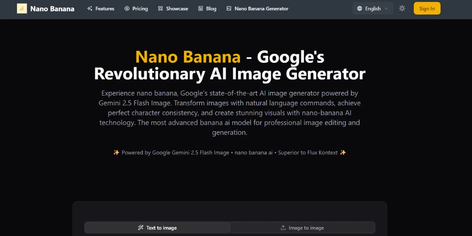Viewport: 472px width, 236px height.
Task: Click the document icon next to Blog
Action: pyautogui.click(x=201, y=8)
